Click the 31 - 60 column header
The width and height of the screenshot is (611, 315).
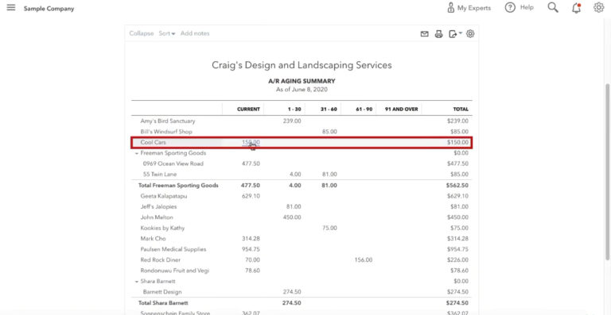pos(329,109)
